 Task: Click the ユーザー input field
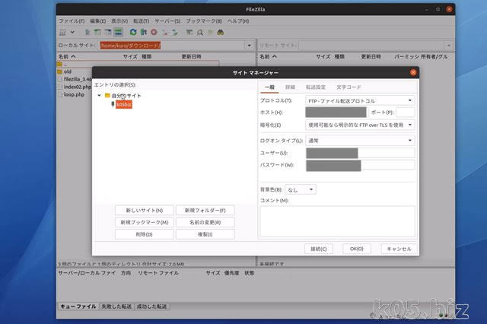click(x=360, y=153)
